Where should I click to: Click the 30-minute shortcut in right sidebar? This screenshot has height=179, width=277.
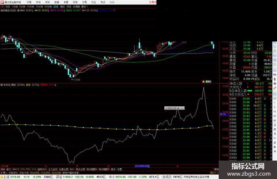(275, 116)
